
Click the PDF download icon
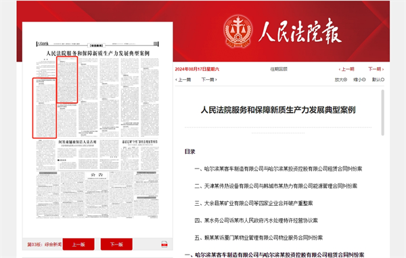pyautogui.click(x=164, y=244)
